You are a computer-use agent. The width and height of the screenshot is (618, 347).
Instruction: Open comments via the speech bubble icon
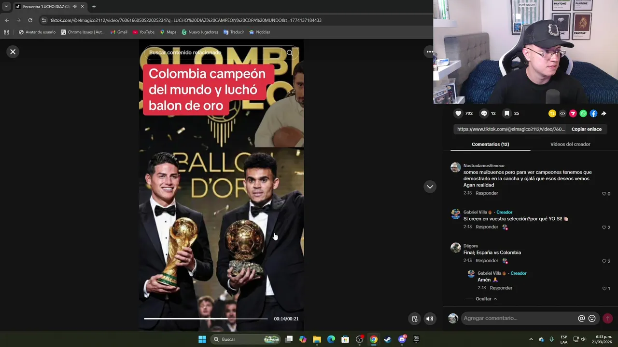coord(484,113)
